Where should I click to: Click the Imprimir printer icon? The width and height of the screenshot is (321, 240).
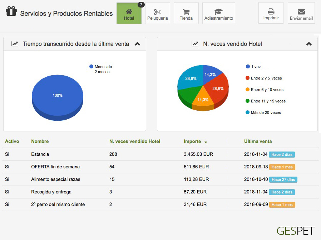tap(271, 11)
